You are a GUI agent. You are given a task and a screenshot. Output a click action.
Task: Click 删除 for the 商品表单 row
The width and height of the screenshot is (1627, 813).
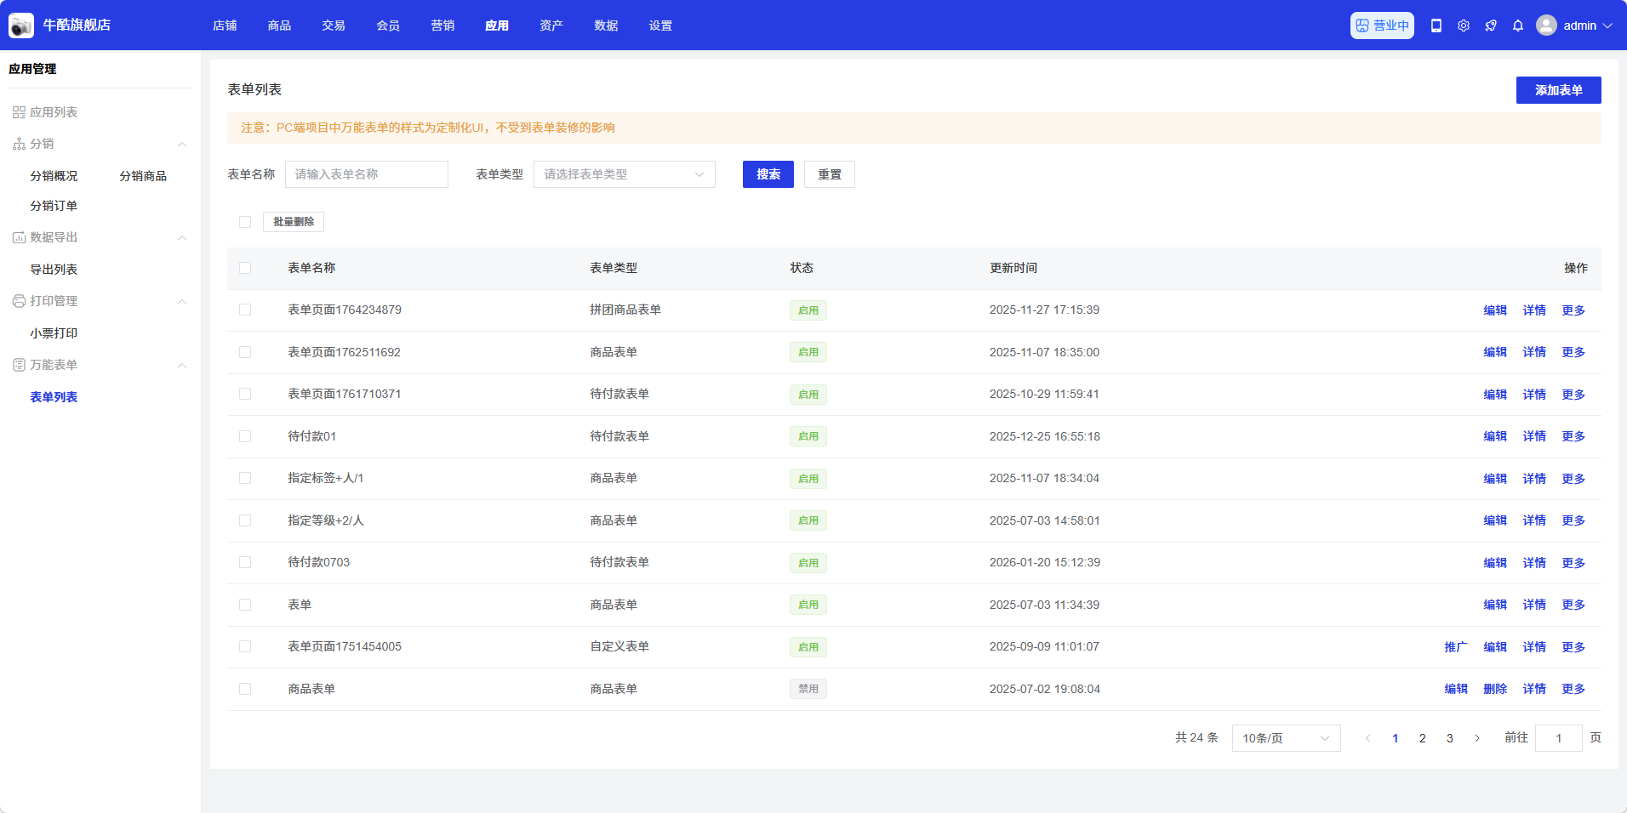click(x=1494, y=689)
